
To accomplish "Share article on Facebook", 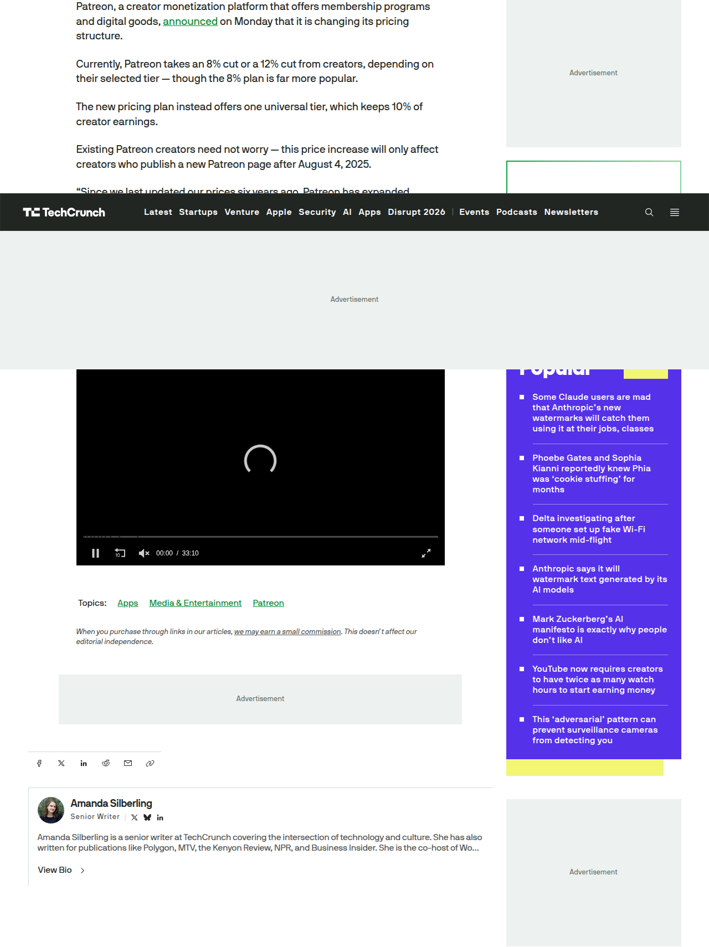I will pos(39,763).
